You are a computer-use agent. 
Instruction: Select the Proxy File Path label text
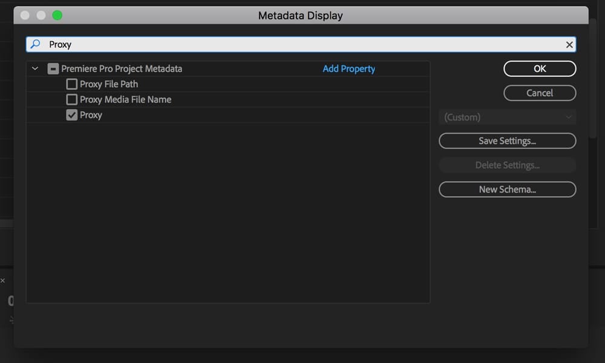(x=110, y=84)
